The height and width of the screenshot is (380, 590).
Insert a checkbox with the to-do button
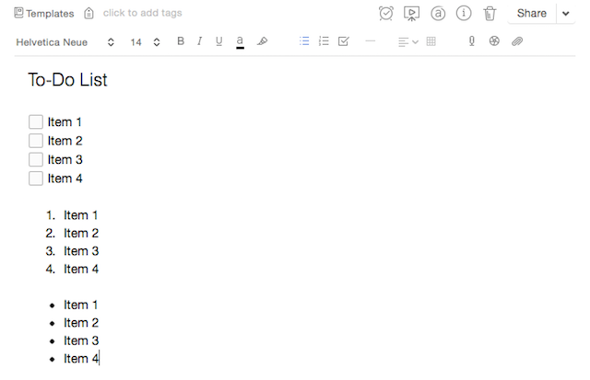tap(344, 40)
